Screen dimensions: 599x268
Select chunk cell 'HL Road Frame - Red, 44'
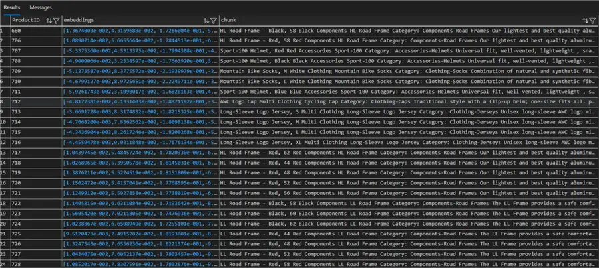(407, 163)
